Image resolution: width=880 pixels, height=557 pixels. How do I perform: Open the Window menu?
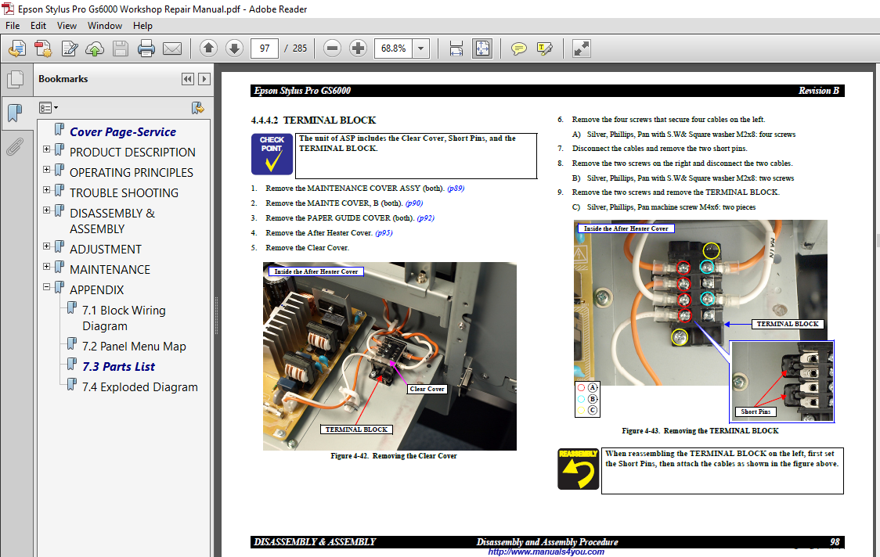click(x=104, y=26)
